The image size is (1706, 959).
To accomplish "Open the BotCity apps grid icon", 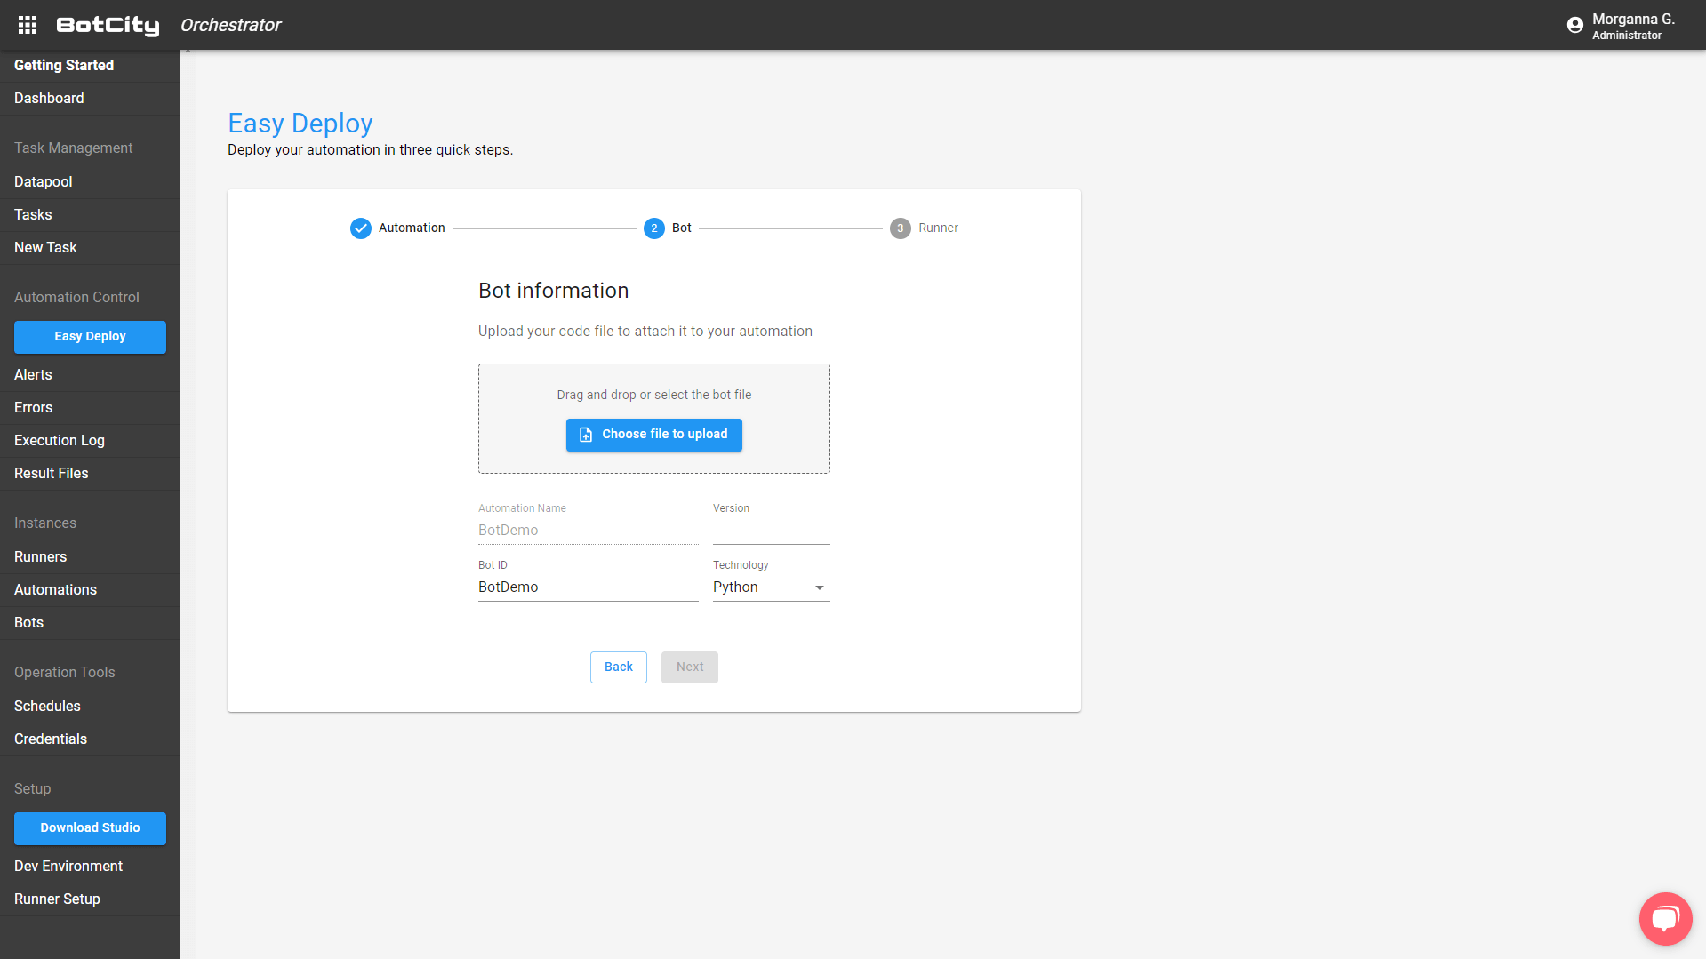I will (x=27, y=25).
